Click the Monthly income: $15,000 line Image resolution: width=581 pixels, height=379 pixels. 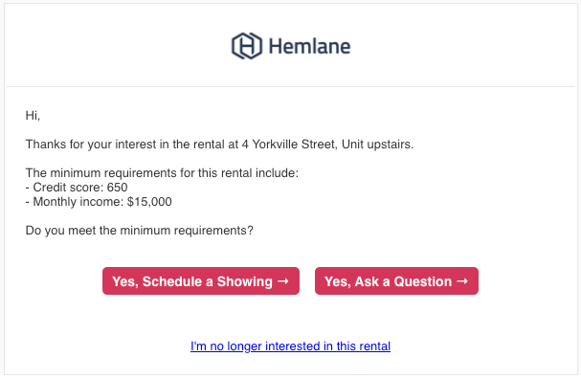pos(99,202)
